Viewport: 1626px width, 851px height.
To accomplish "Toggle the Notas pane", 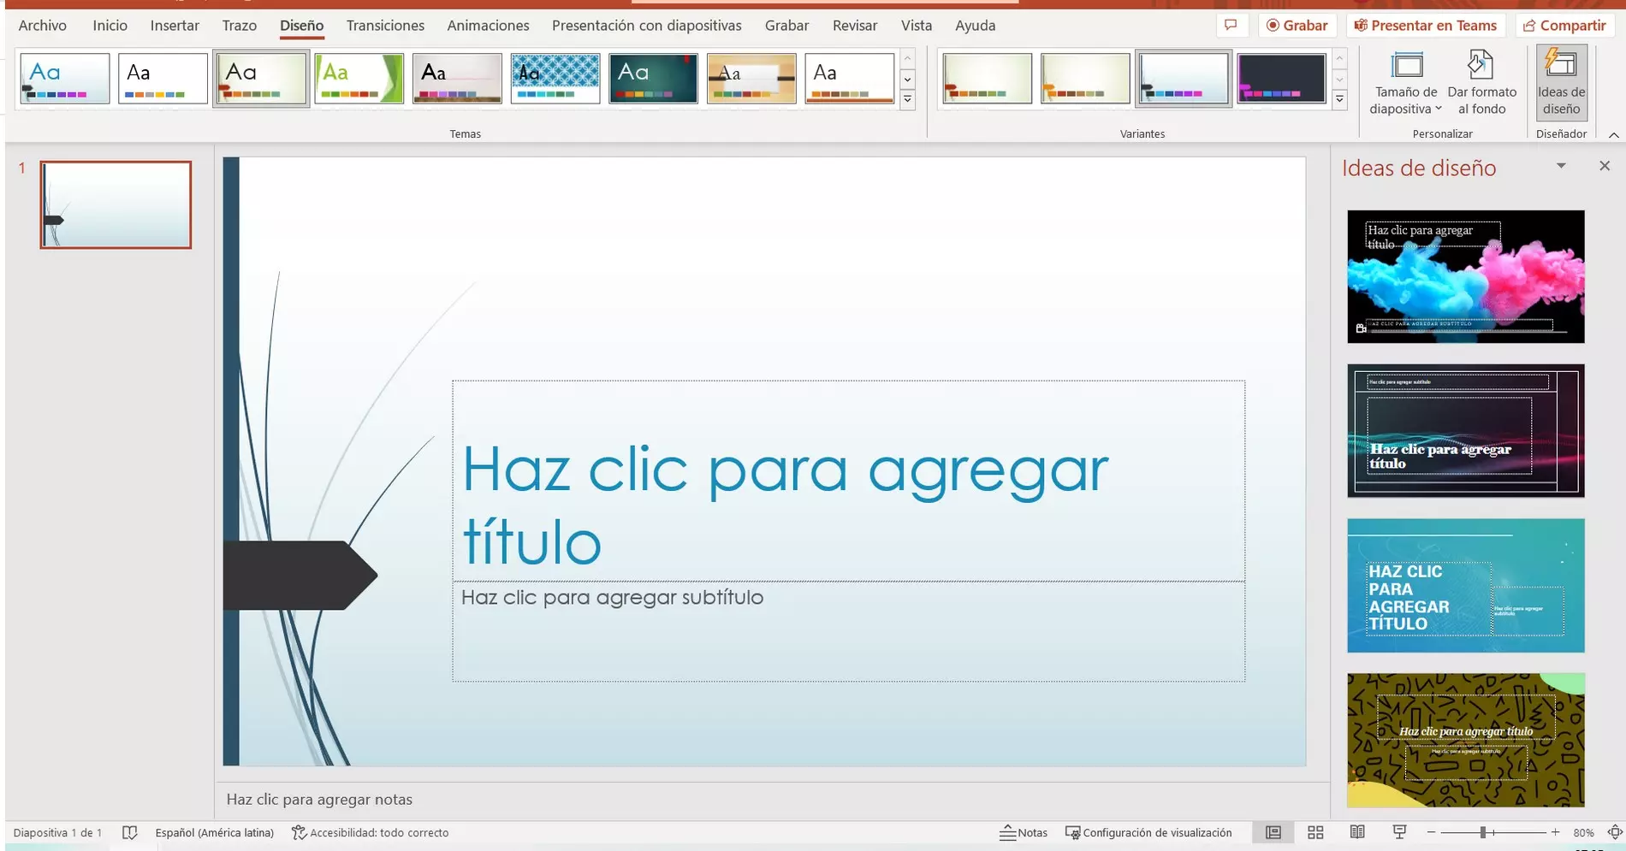I will coord(1024,832).
